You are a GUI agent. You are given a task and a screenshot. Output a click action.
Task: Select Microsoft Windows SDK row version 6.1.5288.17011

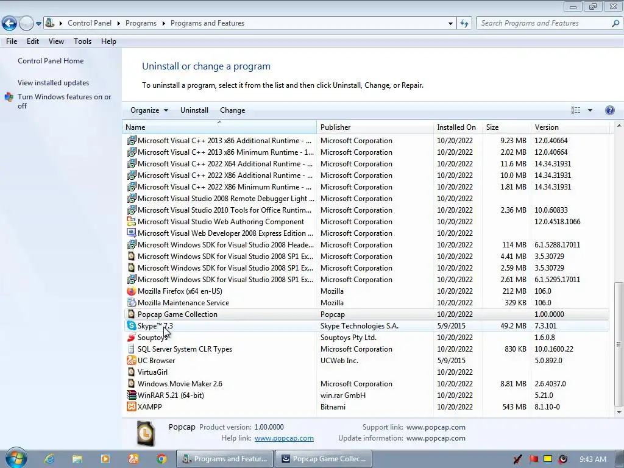tap(366, 245)
